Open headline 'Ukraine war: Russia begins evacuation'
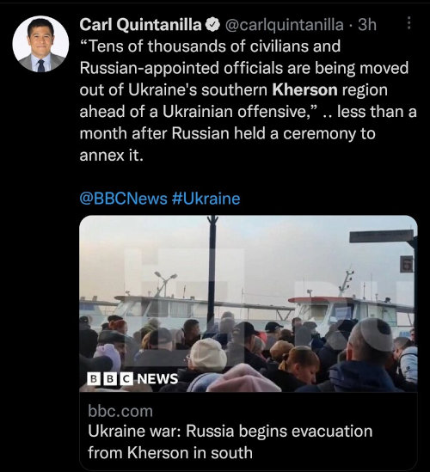Viewport: 430px width, 472px height. pos(230,431)
